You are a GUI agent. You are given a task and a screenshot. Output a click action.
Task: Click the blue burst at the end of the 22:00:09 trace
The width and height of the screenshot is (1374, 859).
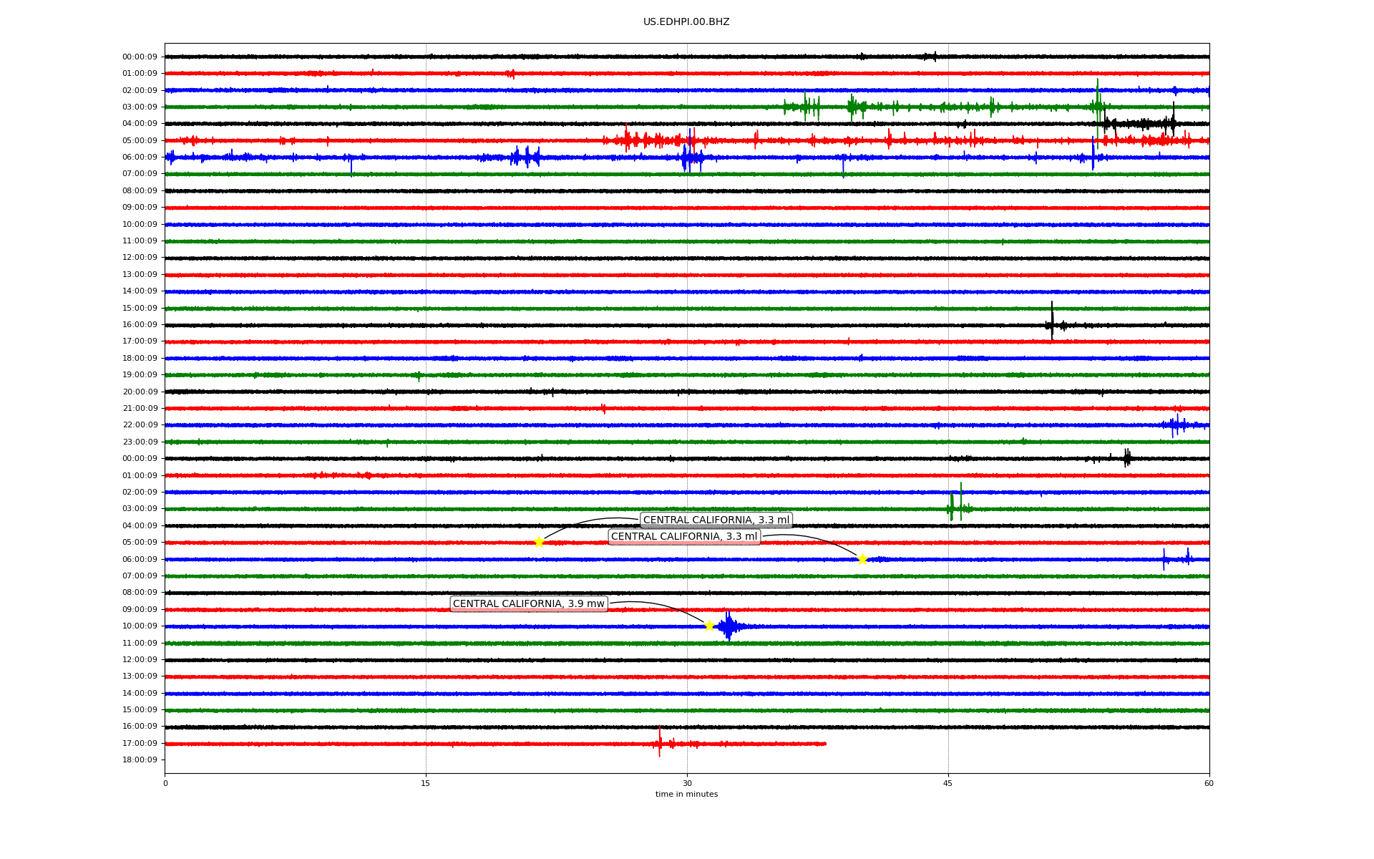(x=1176, y=425)
